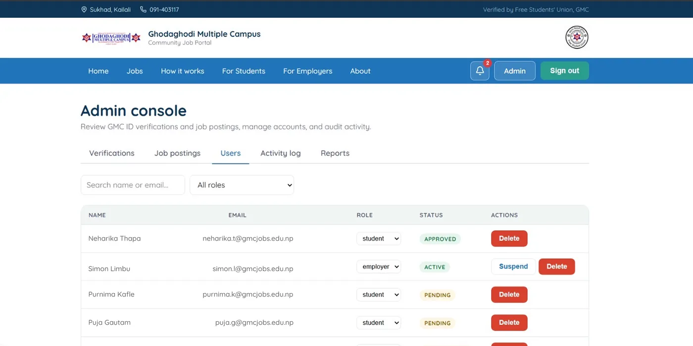
Task: Click the ROLE column header
Action: 365,215
